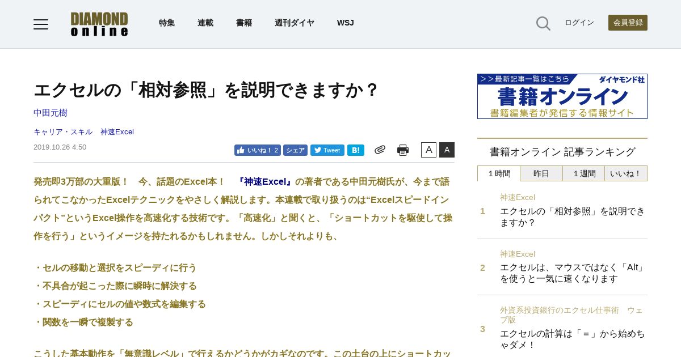The image size is (681, 357).
Task: Click 神速Excel label above rank 2 article
Action: [518, 254]
